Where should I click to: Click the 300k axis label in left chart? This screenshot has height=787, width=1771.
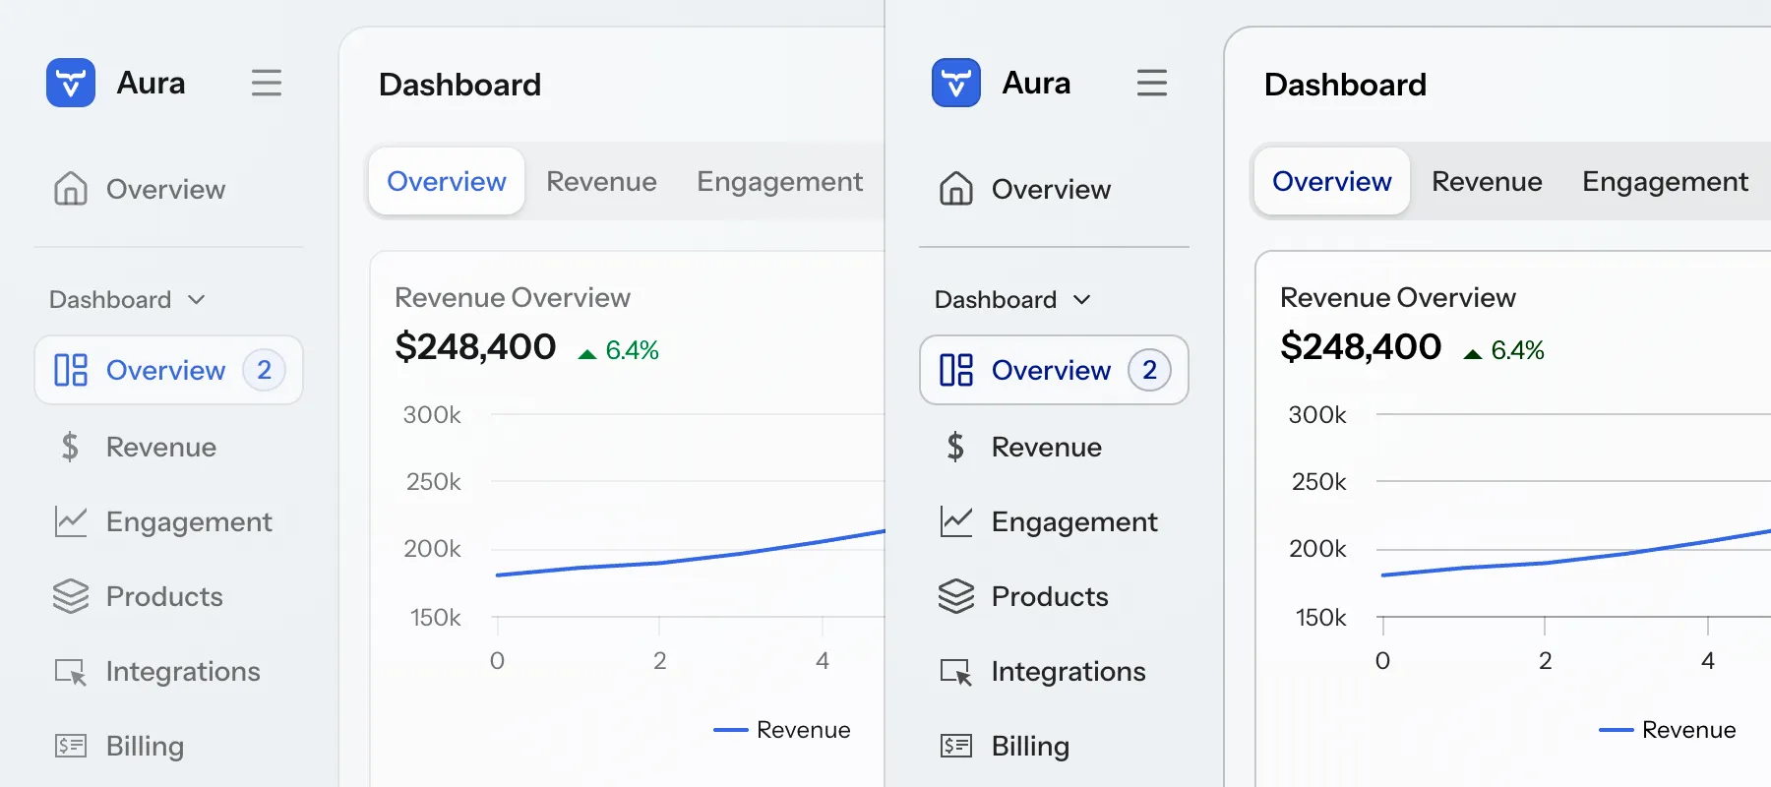[x=432, y=415]
